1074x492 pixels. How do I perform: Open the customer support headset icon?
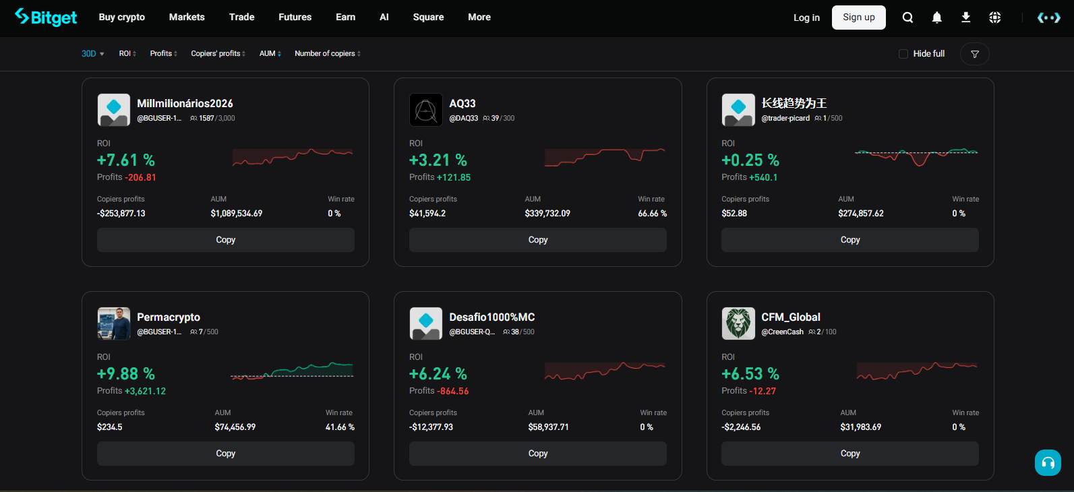click(x=1048, y=462)
